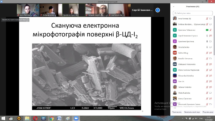Viewport: 215px width, 121px height.
Task: Click the next video thumbnails arrow
Action: [x=158, y=10]
